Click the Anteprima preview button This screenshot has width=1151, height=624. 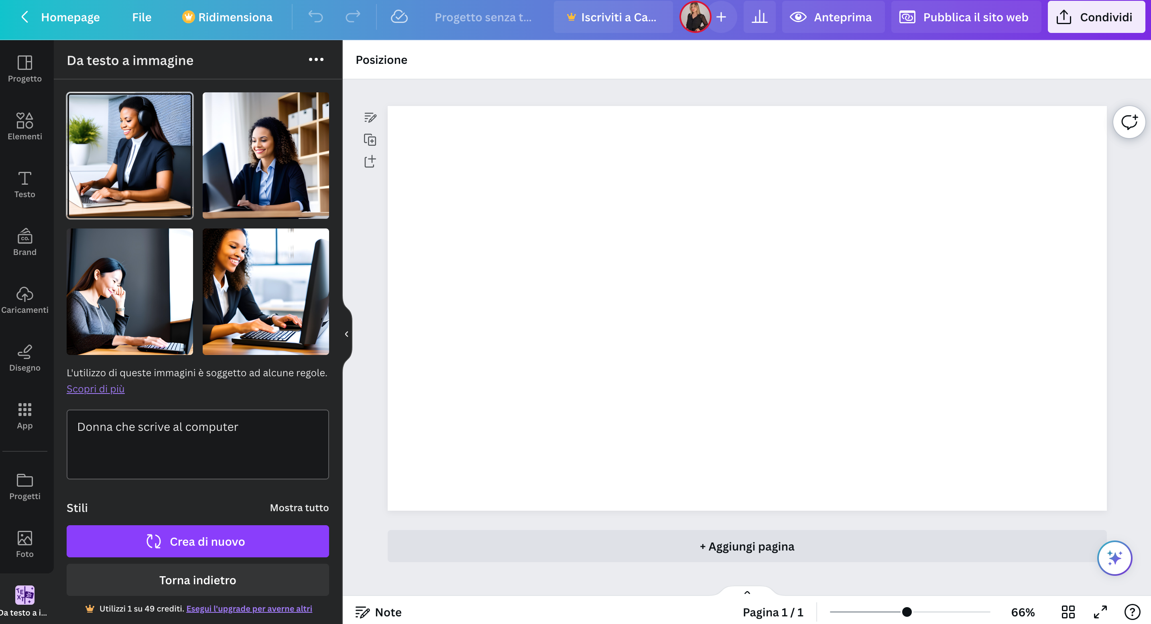tap(833, 17)
